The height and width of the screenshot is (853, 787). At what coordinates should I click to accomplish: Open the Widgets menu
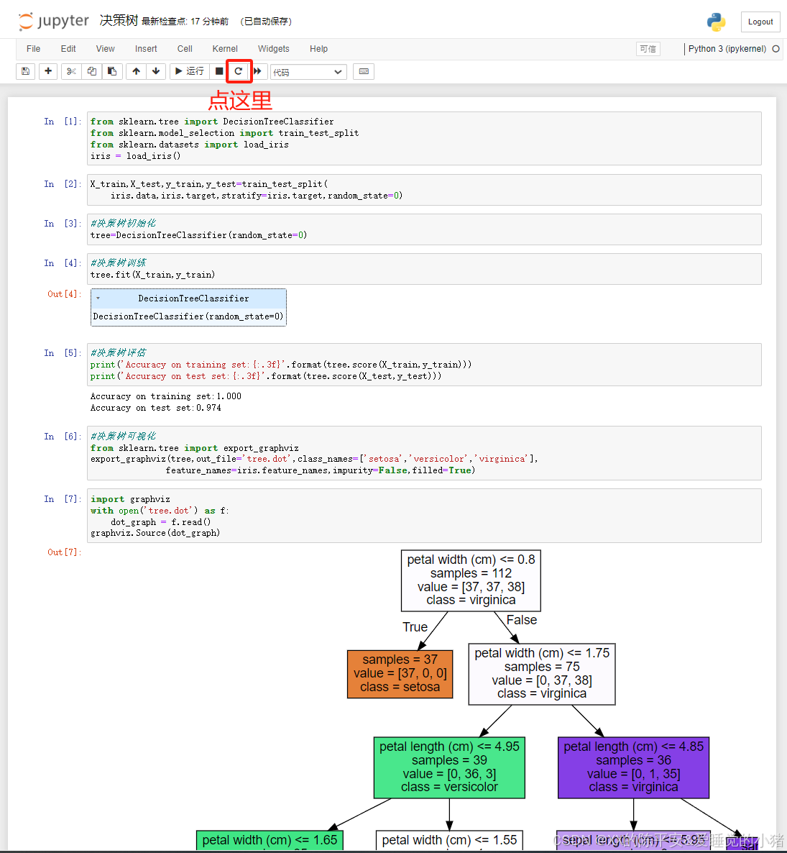click(273, 49)
